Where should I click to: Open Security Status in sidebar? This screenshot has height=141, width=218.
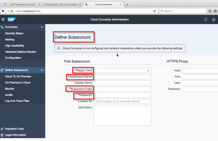tap(14, 33)
